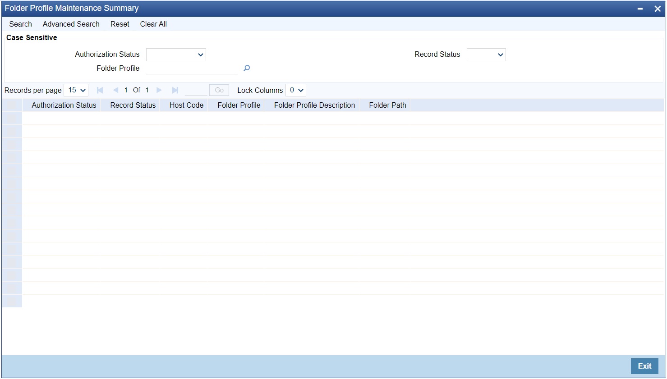667x379 pixels.
Task: Open the Authorization Status dropdown
Action: [176, 55]
